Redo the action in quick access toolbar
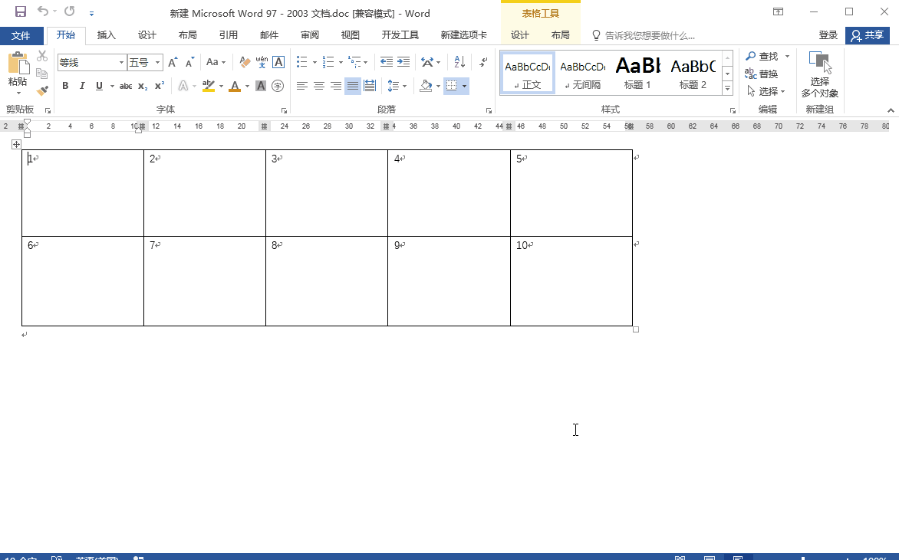 [69, 11]
